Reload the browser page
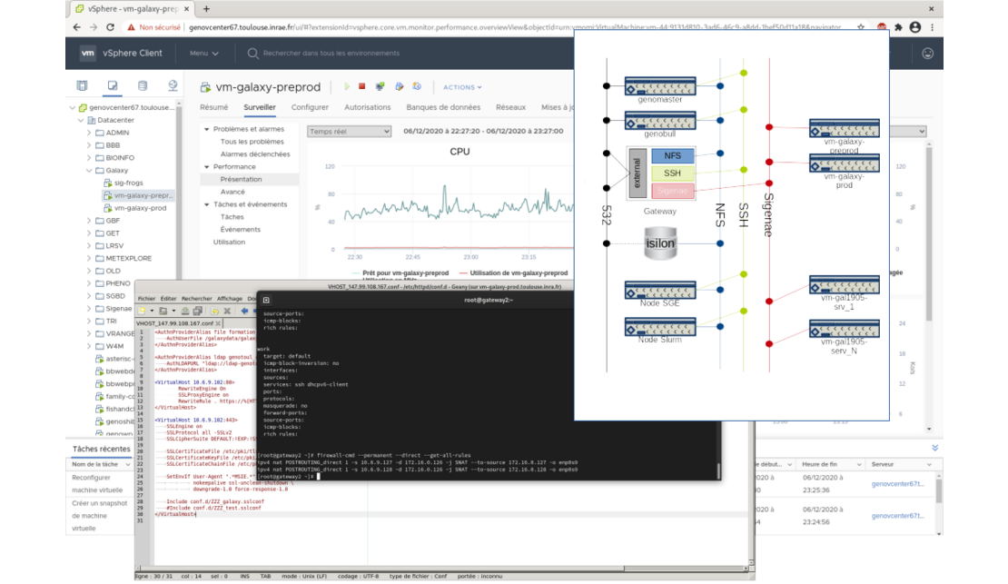The image size is (1008, 584). pos(110,27)
